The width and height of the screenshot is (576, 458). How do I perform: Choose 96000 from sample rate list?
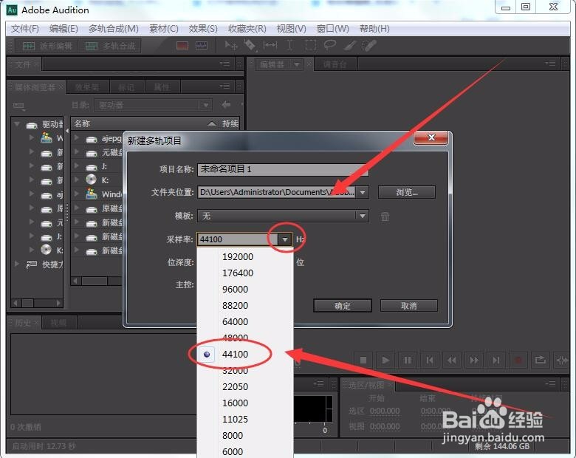click(x=235, y=289)
